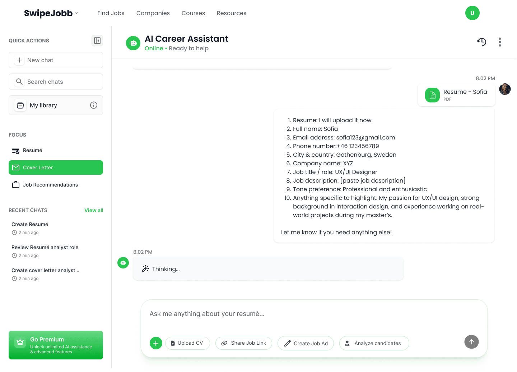The height and width of the screenshot is (372, 517).
Task: Open the Resources menu
Action: [x=232, y=13]
